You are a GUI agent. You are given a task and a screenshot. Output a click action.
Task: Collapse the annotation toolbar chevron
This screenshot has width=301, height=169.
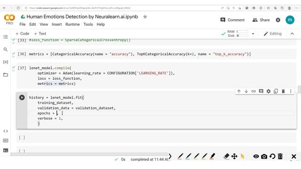pos(170,156)
